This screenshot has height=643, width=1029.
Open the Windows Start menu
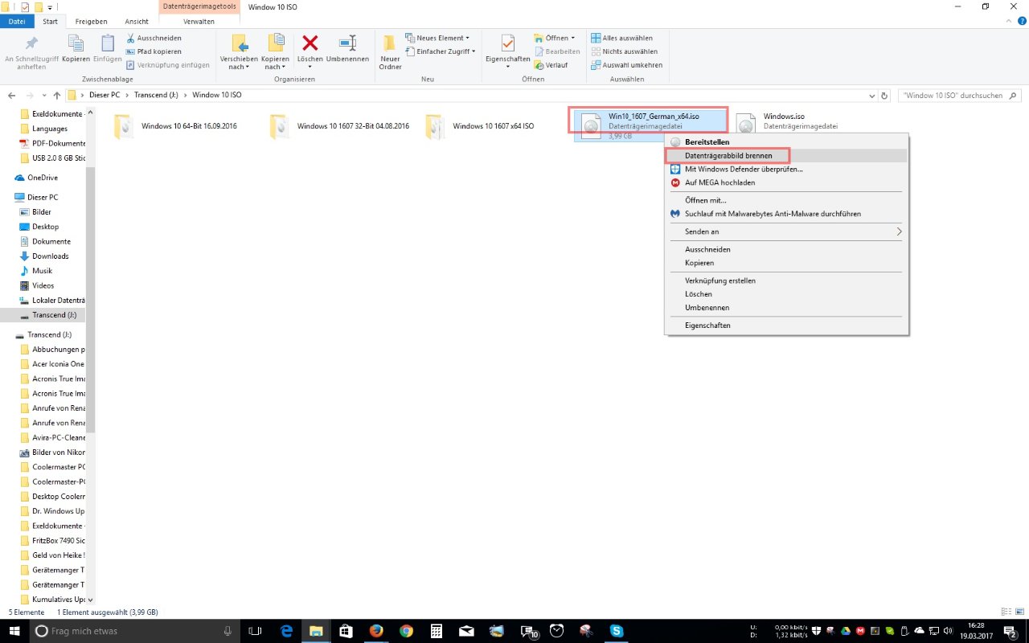click(14, 631)
